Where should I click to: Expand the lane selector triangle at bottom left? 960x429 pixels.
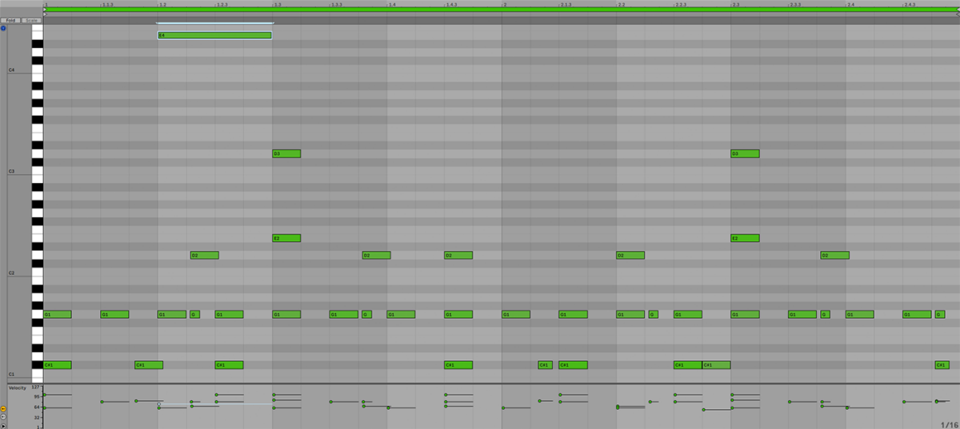3,425
